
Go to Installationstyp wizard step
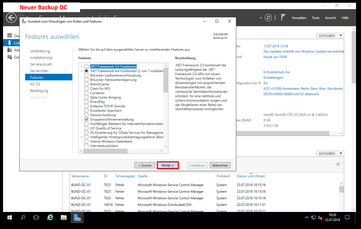[x=41, y=58]
